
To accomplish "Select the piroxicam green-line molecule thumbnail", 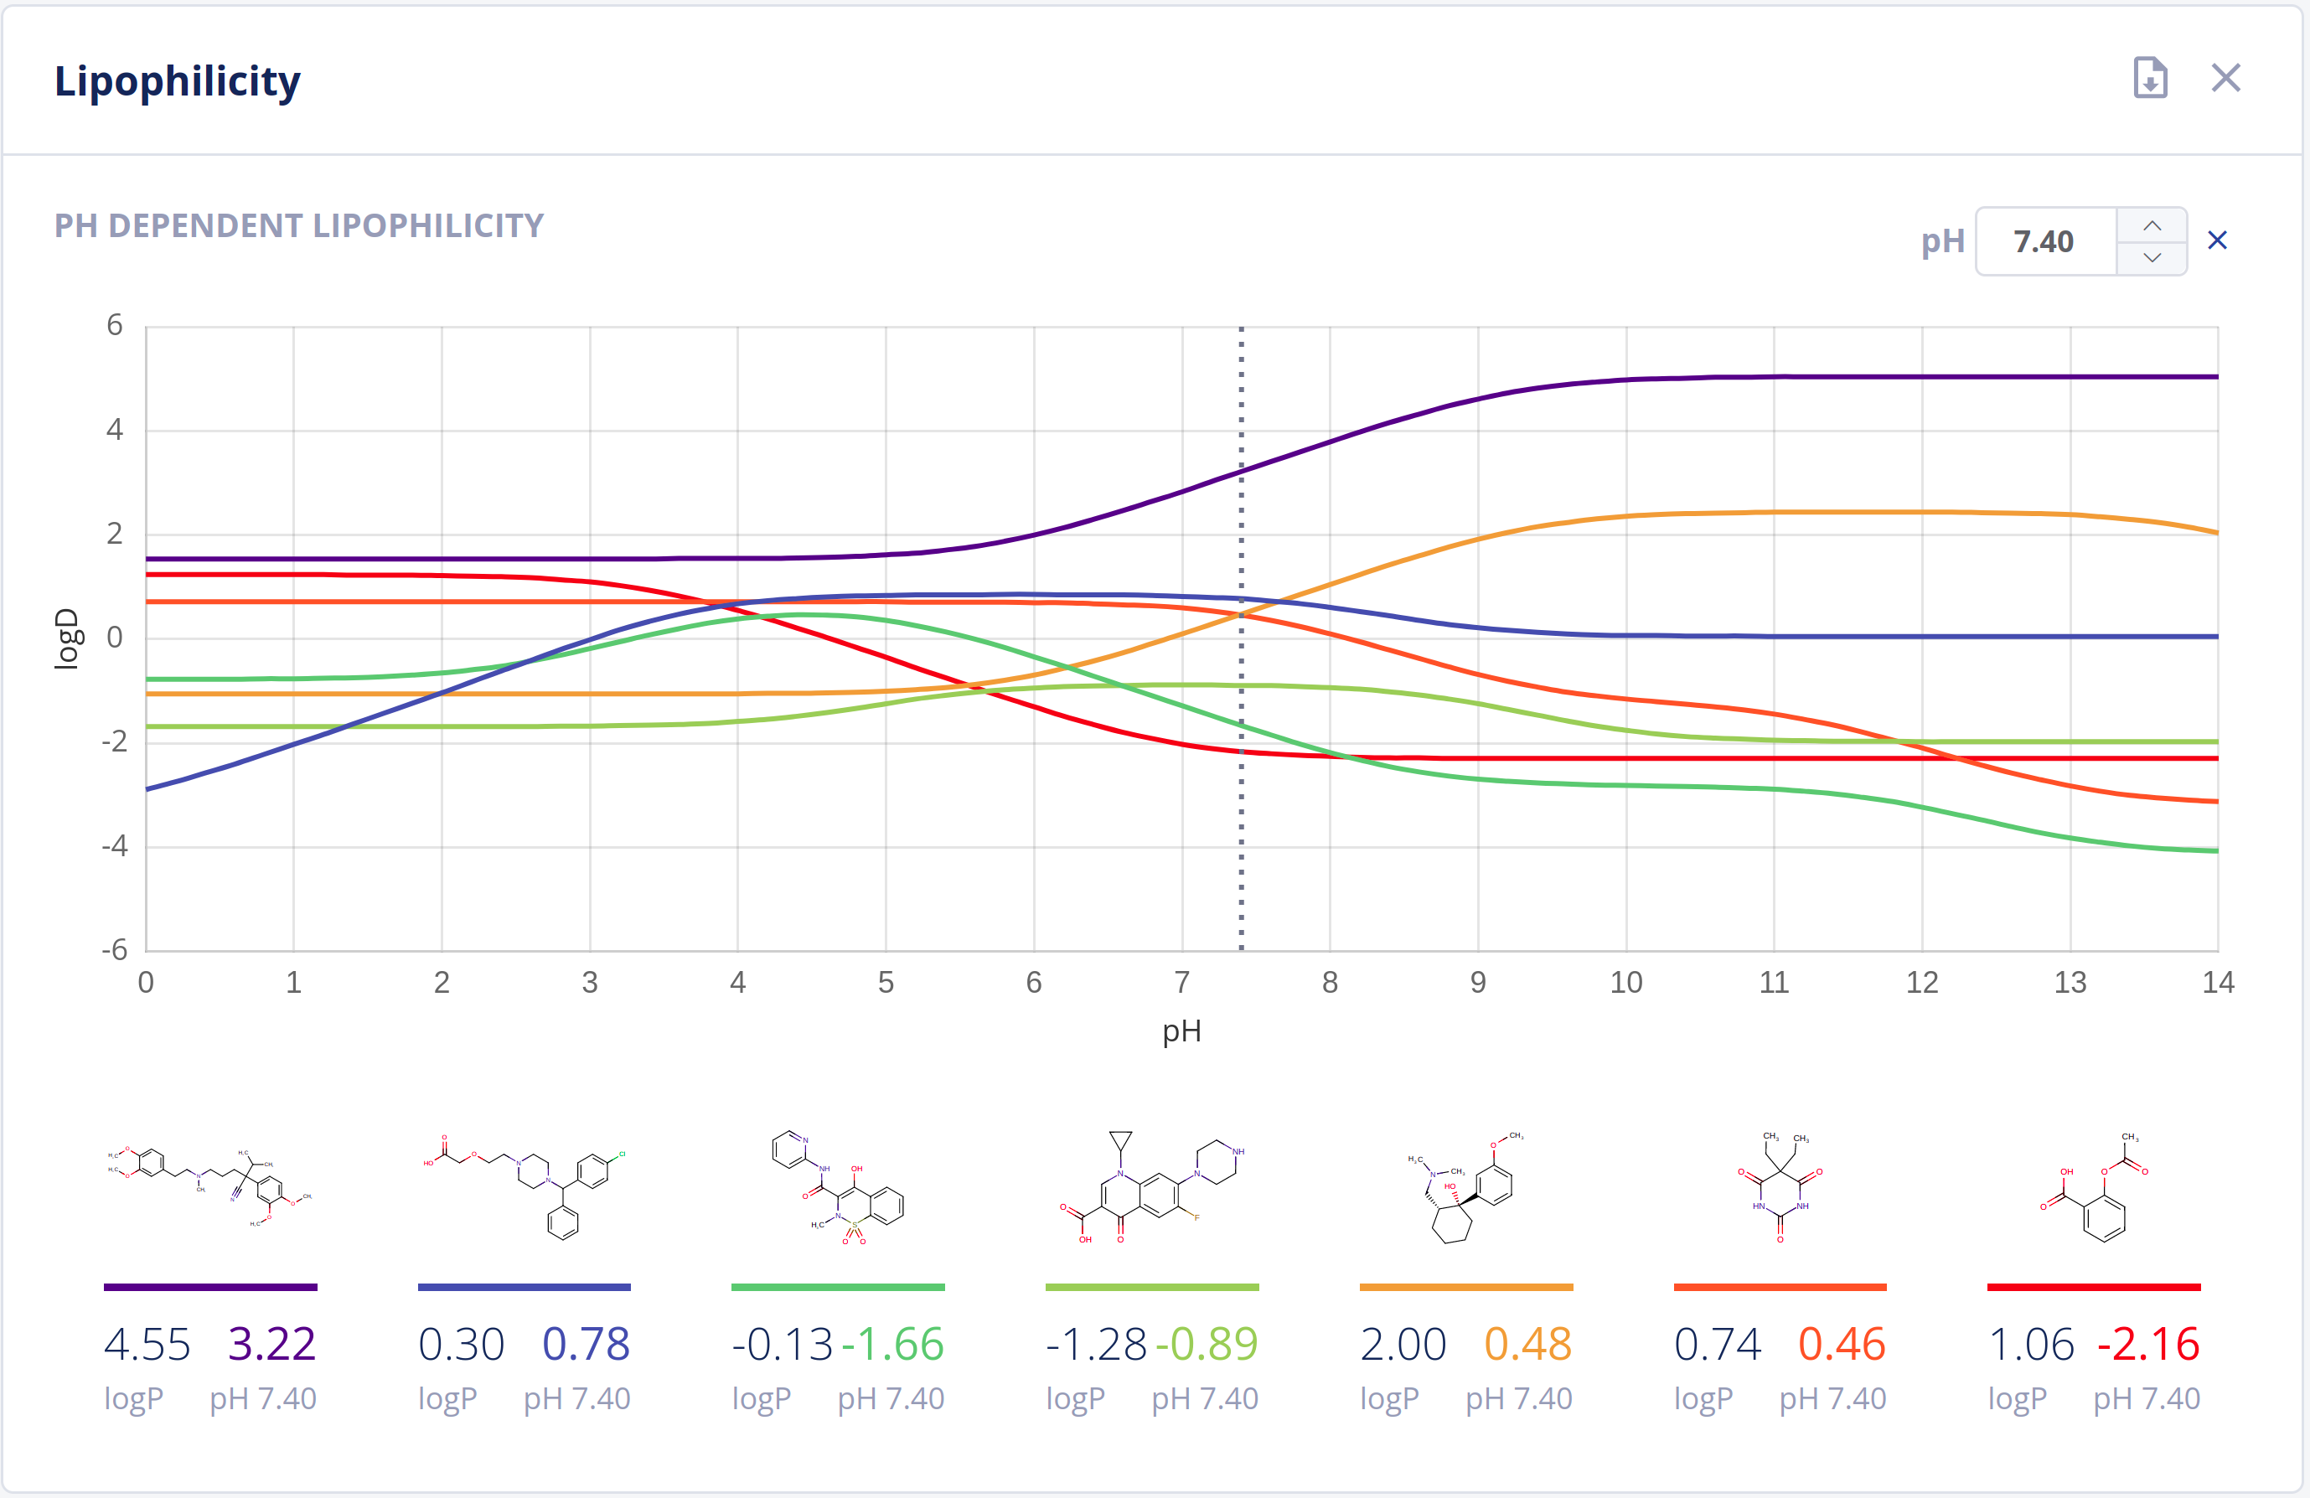I will [838, 1185].
